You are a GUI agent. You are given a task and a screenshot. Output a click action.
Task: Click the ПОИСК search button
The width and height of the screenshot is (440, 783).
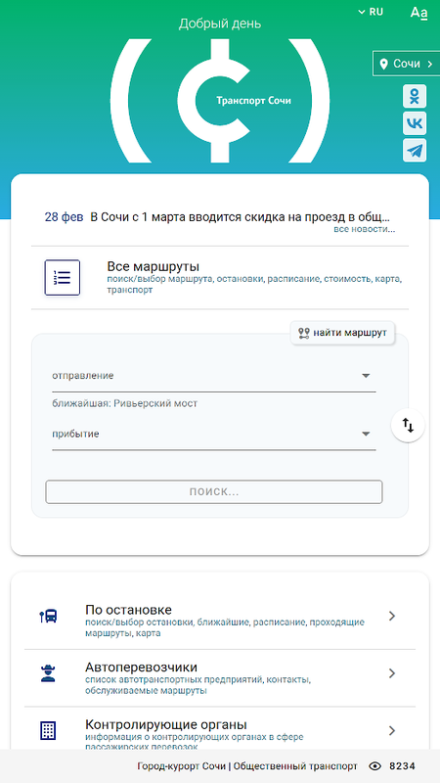tap(214, 492)
